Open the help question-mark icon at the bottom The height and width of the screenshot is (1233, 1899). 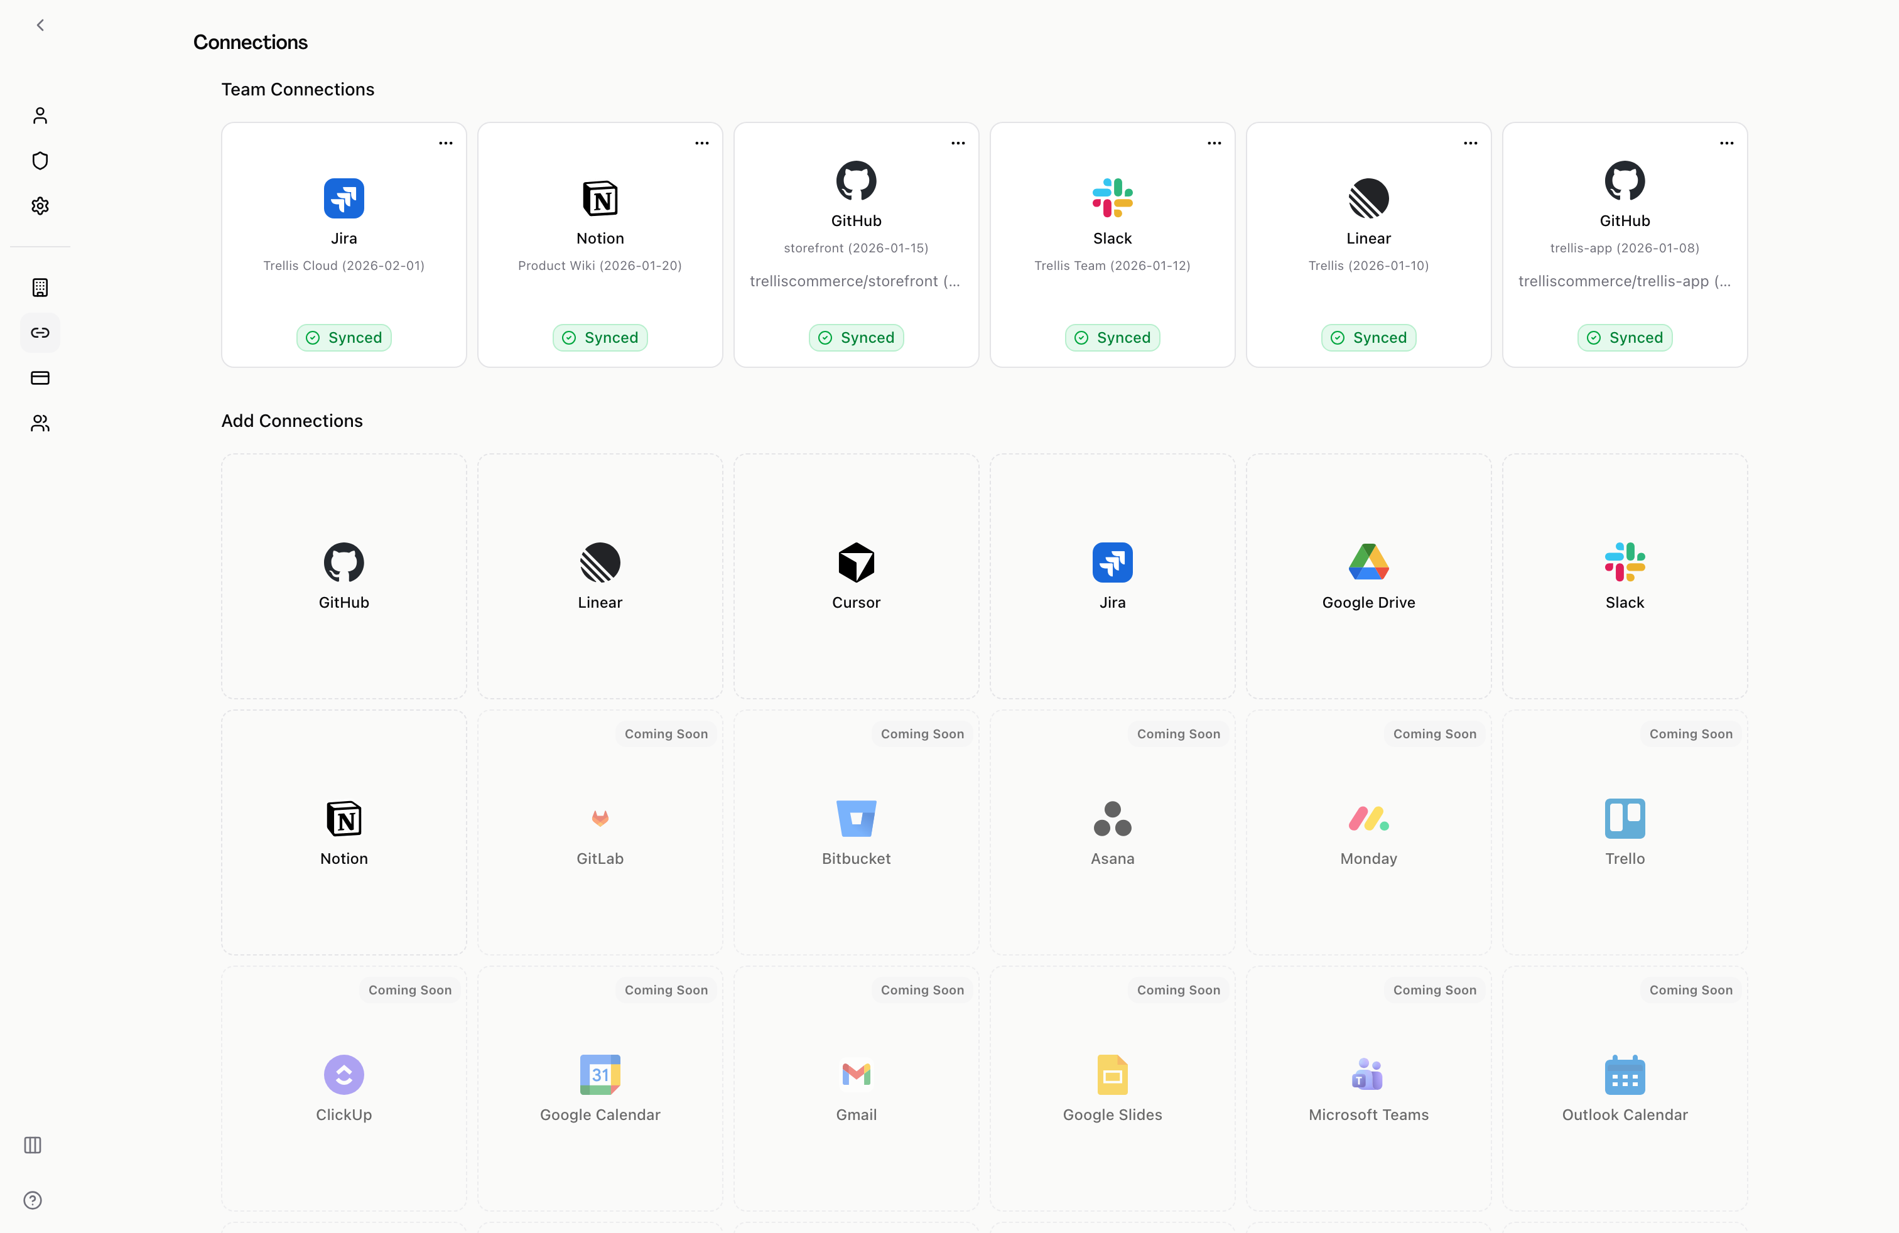(33, 1200)
